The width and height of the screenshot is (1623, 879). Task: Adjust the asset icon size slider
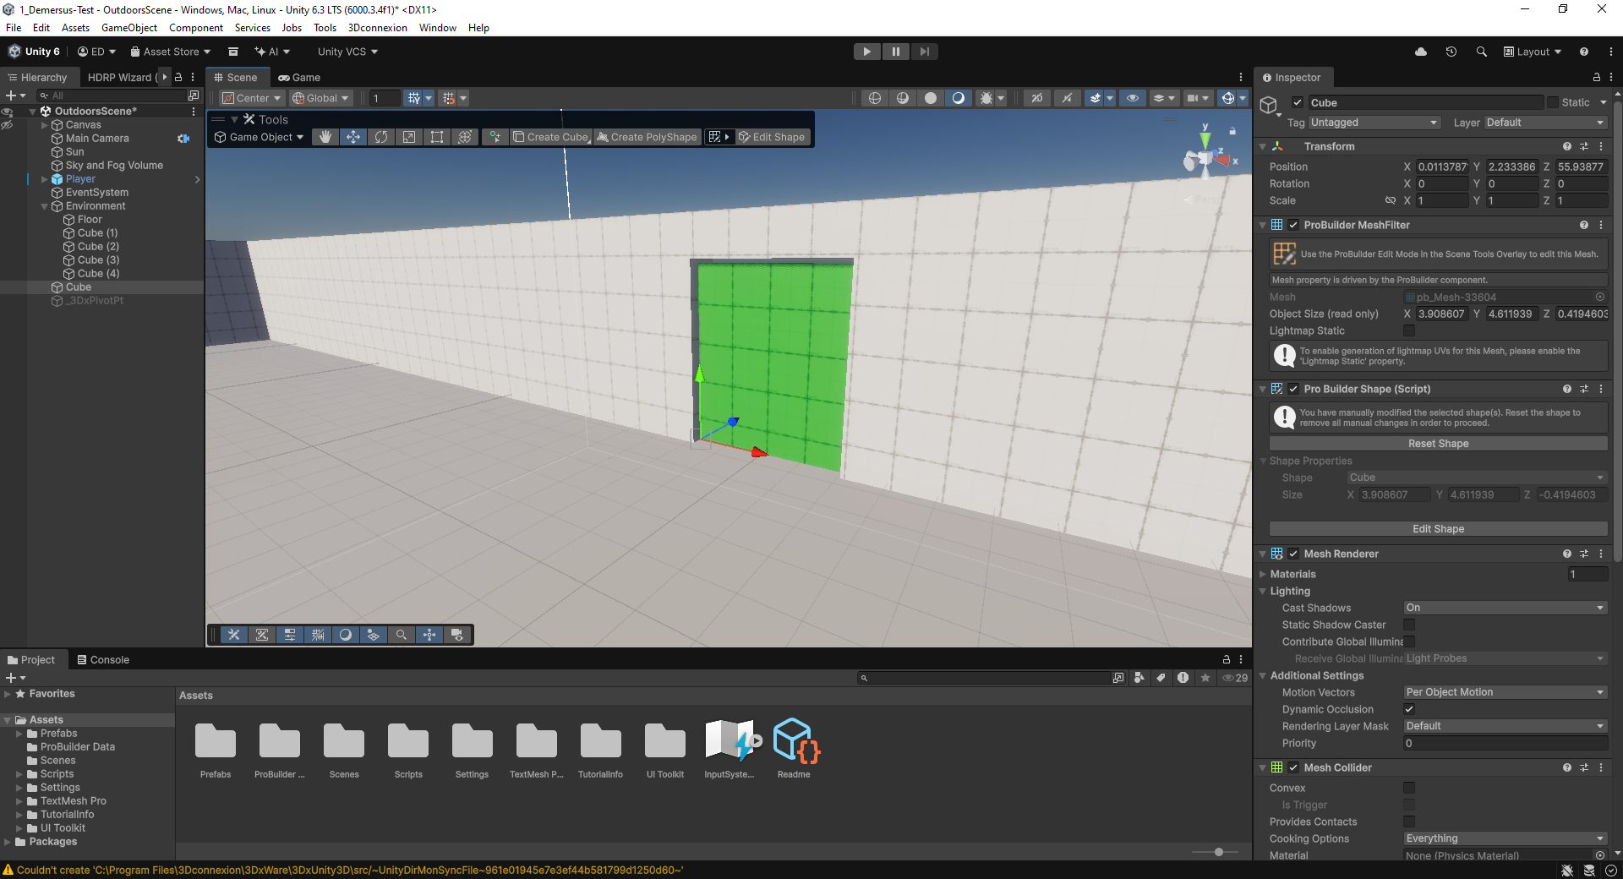(x=1218, y=852)
